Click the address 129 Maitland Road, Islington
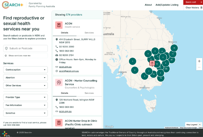 (x=77, y=101)
